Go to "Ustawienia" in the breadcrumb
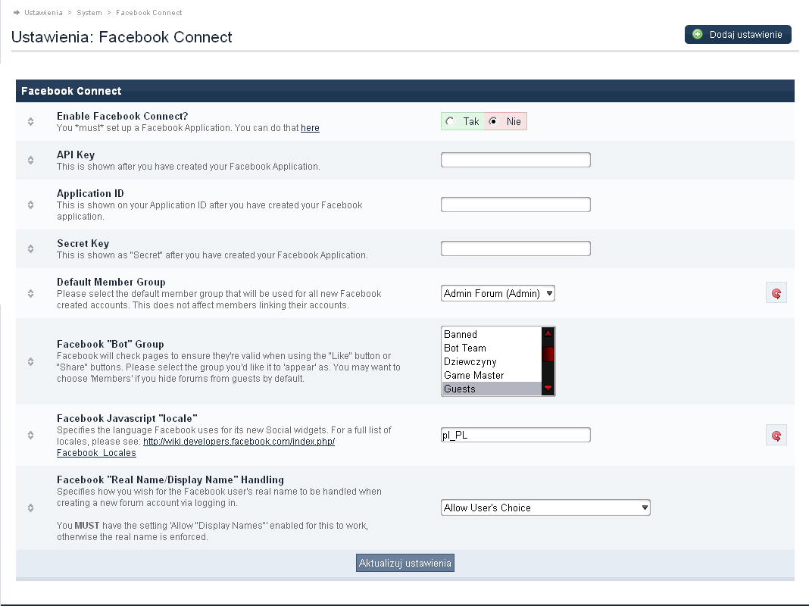Screen dimensions: 809x606 pos(43,13)
